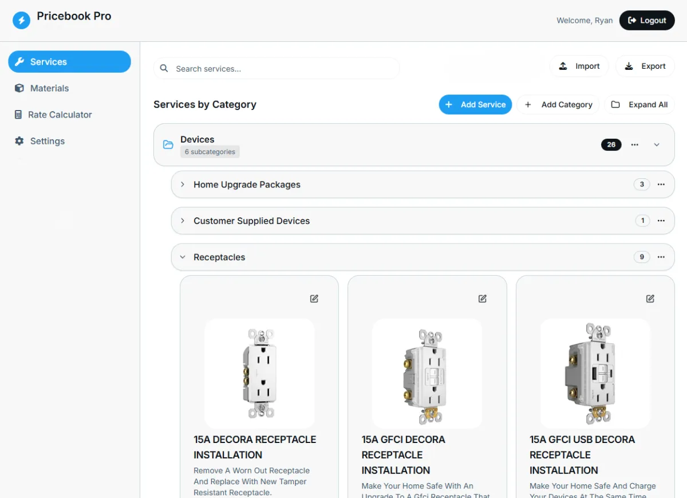Expand the Customer Supplied Devices subcategory
687x498 pixels.
click(x=183, y=221)
